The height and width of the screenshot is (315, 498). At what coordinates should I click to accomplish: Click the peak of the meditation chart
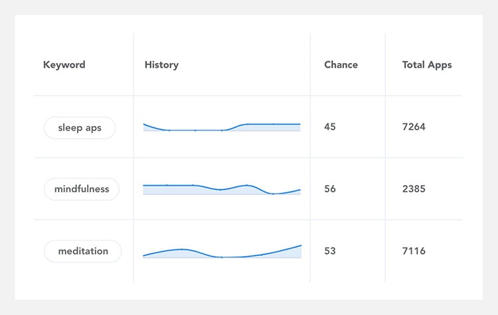coord(182,249)
